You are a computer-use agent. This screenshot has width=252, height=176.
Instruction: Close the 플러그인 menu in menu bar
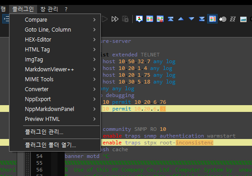click(x=23, y=9)
